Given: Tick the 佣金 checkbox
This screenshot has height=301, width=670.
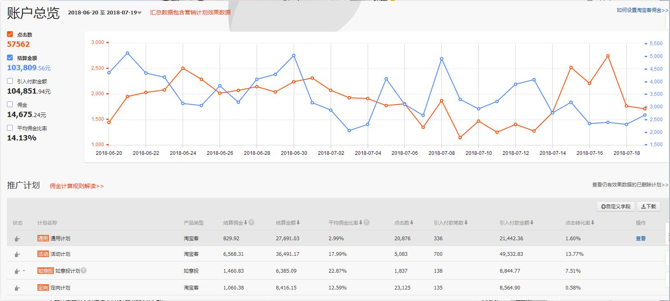Looking at the screenshot, I should 10,105.
